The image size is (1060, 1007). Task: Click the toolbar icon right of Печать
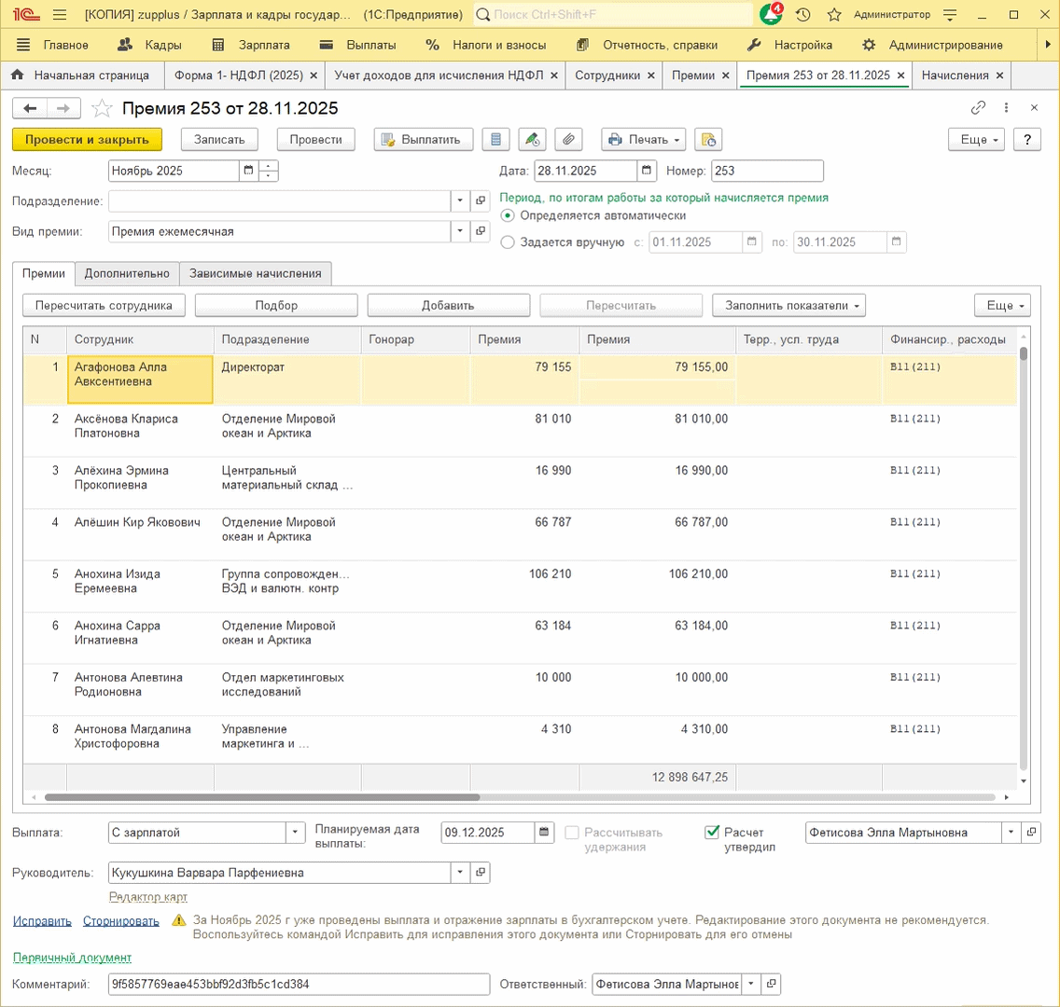[x=708, y=139]
